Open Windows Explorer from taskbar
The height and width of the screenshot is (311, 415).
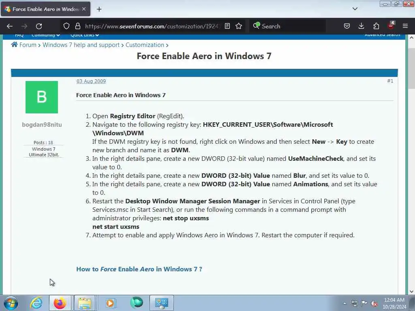[84, 303]
